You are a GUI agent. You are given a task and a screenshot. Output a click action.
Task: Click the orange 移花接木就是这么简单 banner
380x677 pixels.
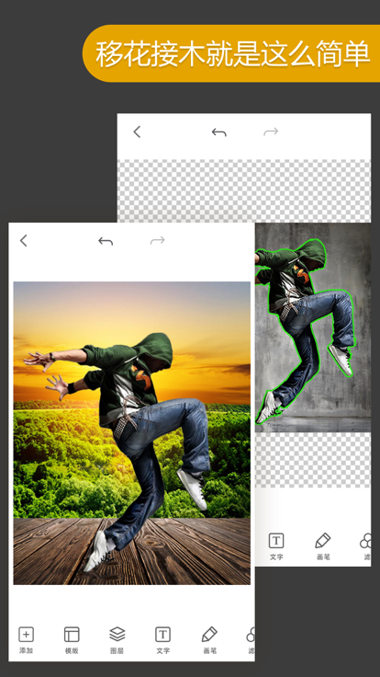tap(231, 53)
